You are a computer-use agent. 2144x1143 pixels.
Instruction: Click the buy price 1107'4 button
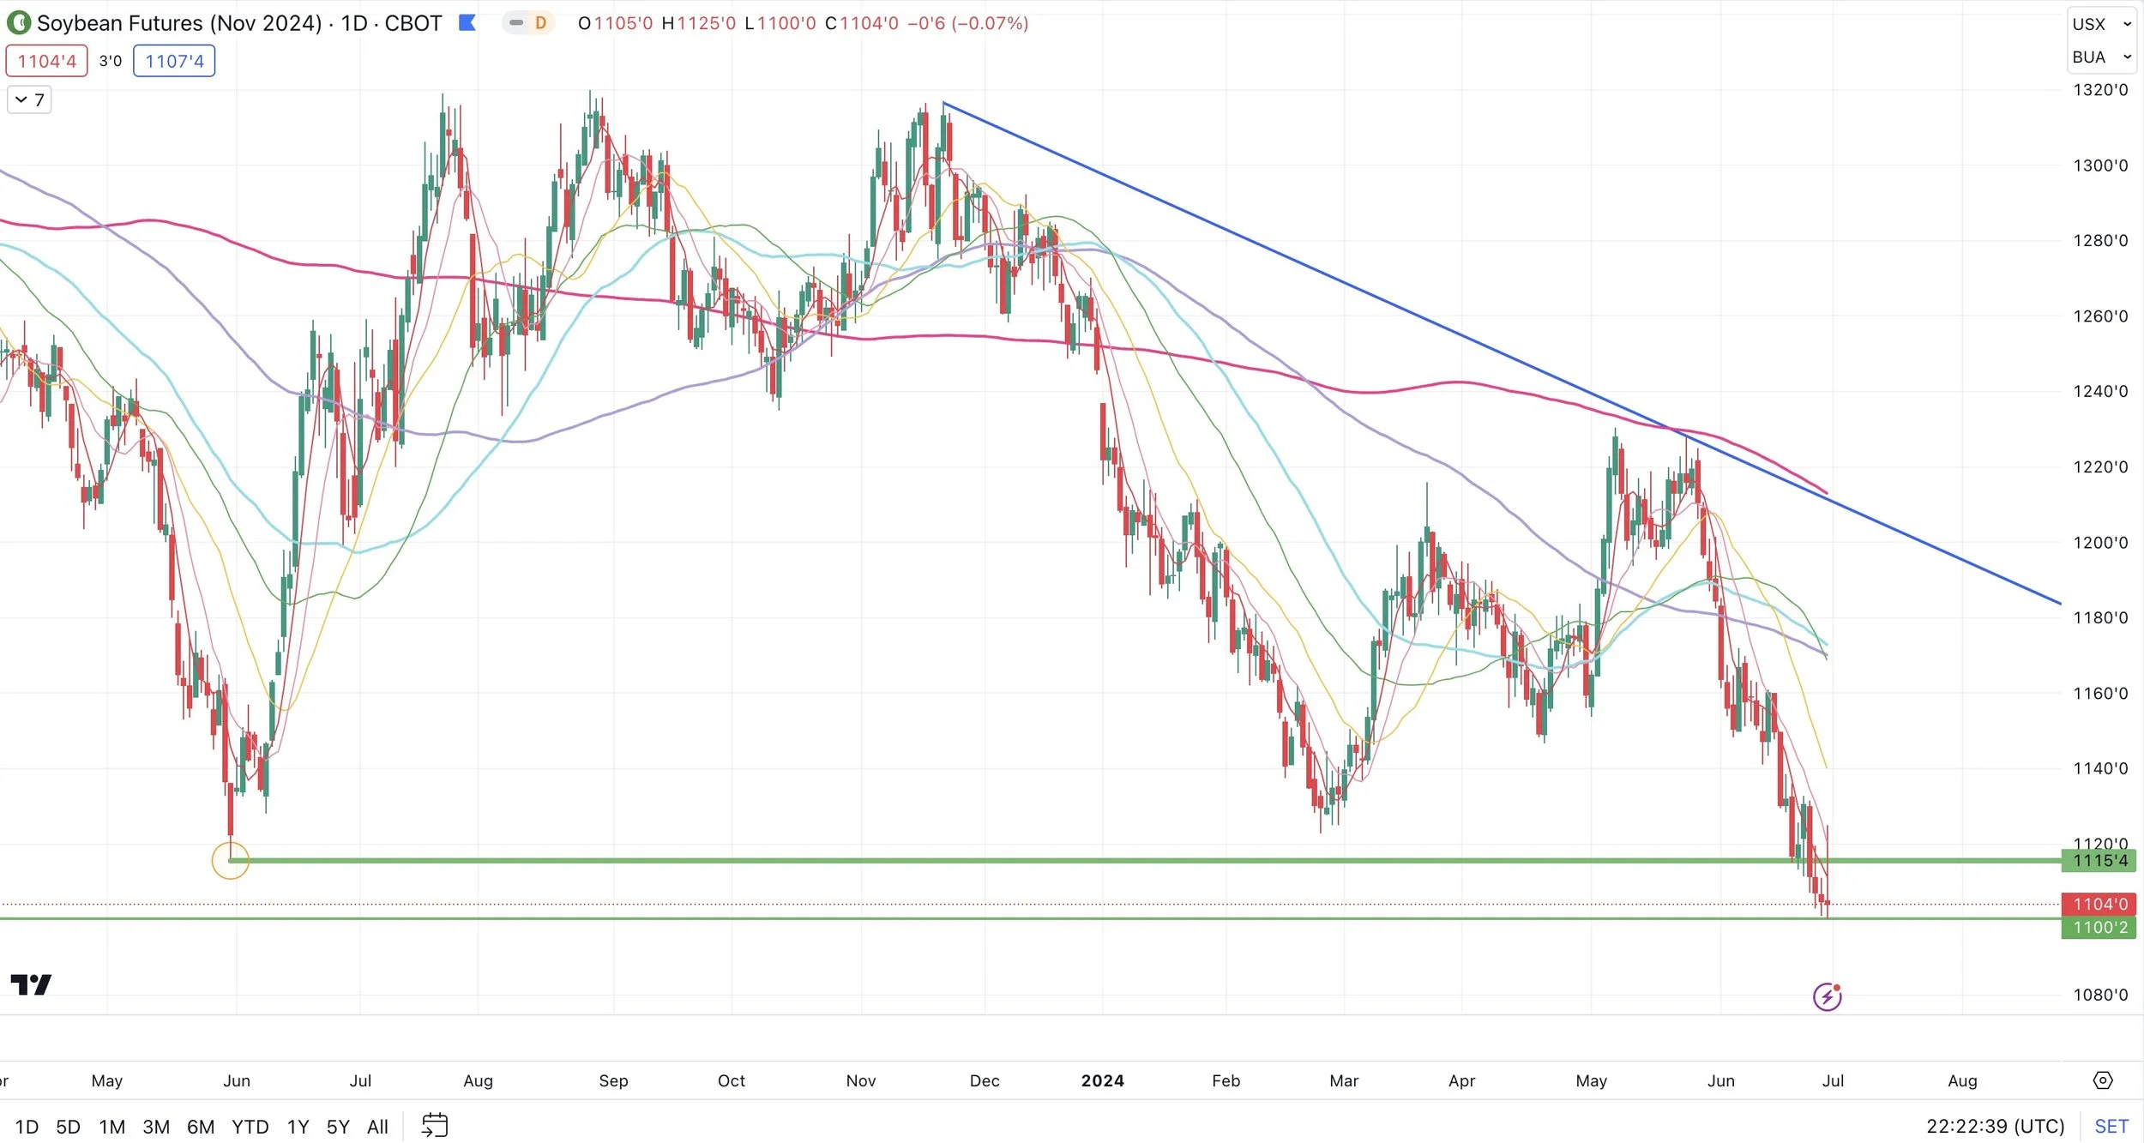[174, 61]
